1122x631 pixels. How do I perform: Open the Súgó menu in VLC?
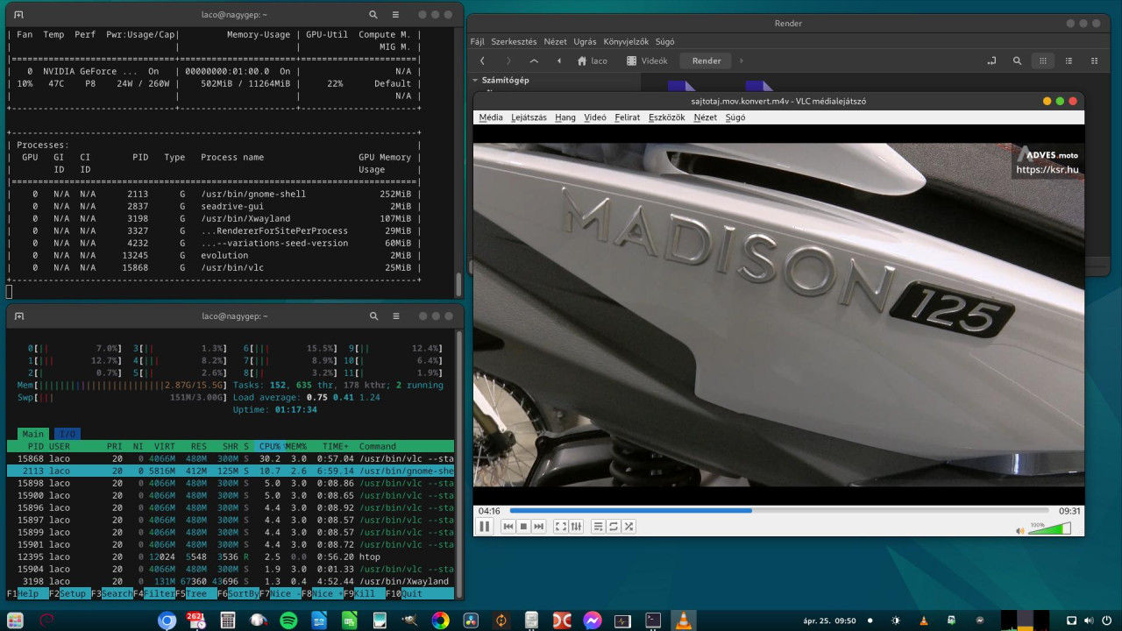pyautogui.click(x=735, y=117)
